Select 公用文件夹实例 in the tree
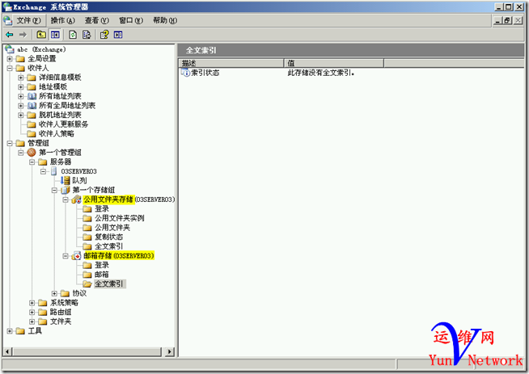Viewport: 529px width, 374px height. coord(120,218)
